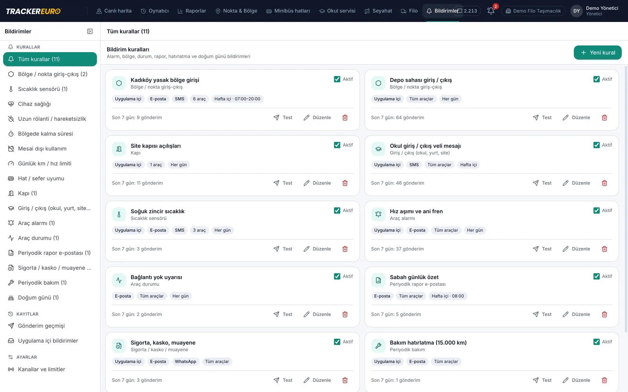Open the Demo Filo Taşımacılık company selector
The height and width of the screenshot is (392, 628).
point(533,11)
